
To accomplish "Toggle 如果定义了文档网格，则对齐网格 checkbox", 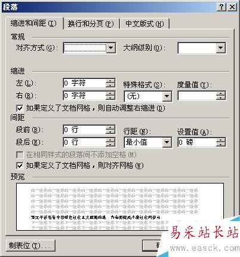I will [x=20, y=166].
